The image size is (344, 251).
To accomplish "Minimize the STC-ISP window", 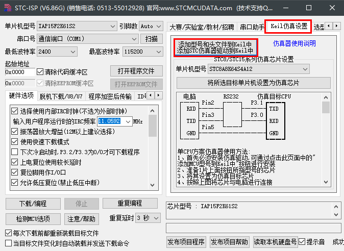I will click(x=286, y=8).
